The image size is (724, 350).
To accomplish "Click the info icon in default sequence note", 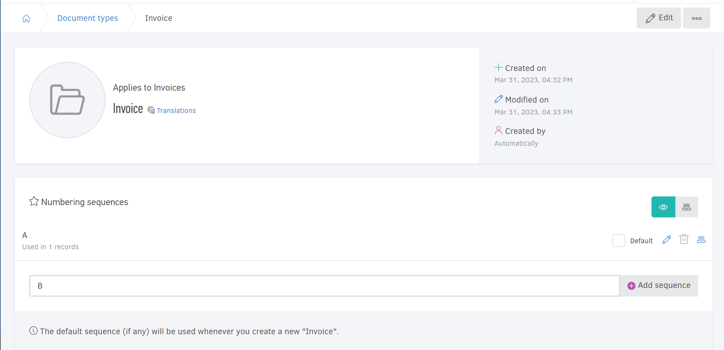I will [33, 331].
